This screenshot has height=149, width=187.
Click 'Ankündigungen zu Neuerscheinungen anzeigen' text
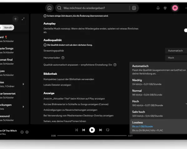pyautogui.click(x=70, y=110)
